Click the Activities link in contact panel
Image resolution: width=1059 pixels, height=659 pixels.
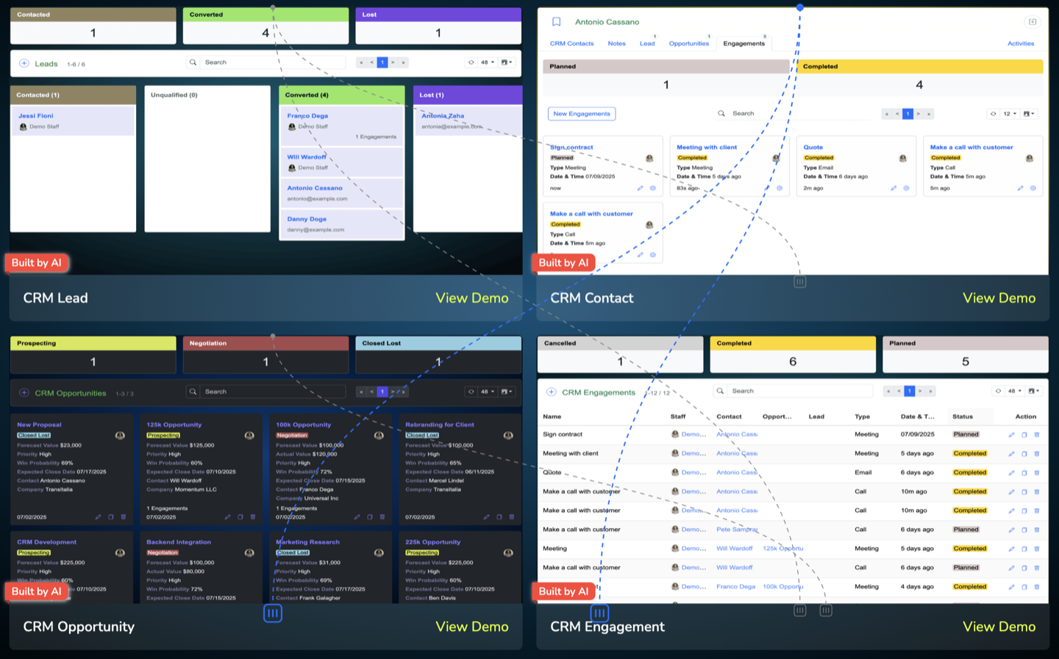1020,43
